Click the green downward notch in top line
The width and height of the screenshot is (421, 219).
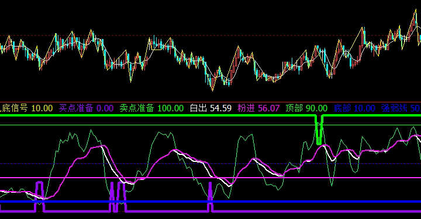point(319,130)
